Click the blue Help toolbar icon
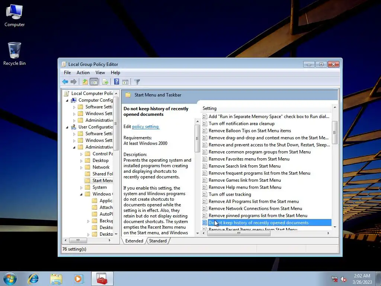The height and width of the screenshot is (286, 381). click(x=116, y=82)
